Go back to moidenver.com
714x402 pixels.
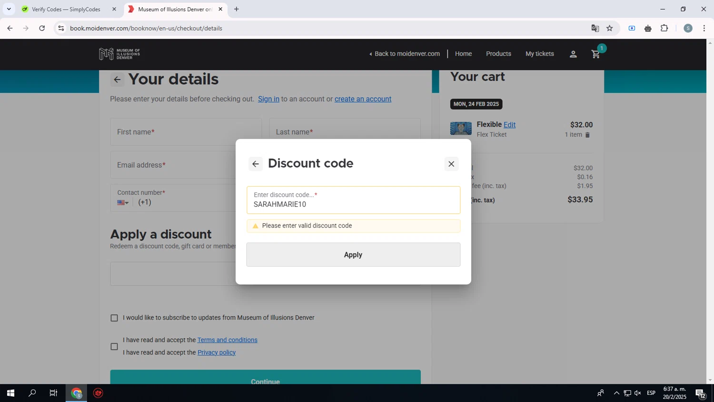[405, 54]
